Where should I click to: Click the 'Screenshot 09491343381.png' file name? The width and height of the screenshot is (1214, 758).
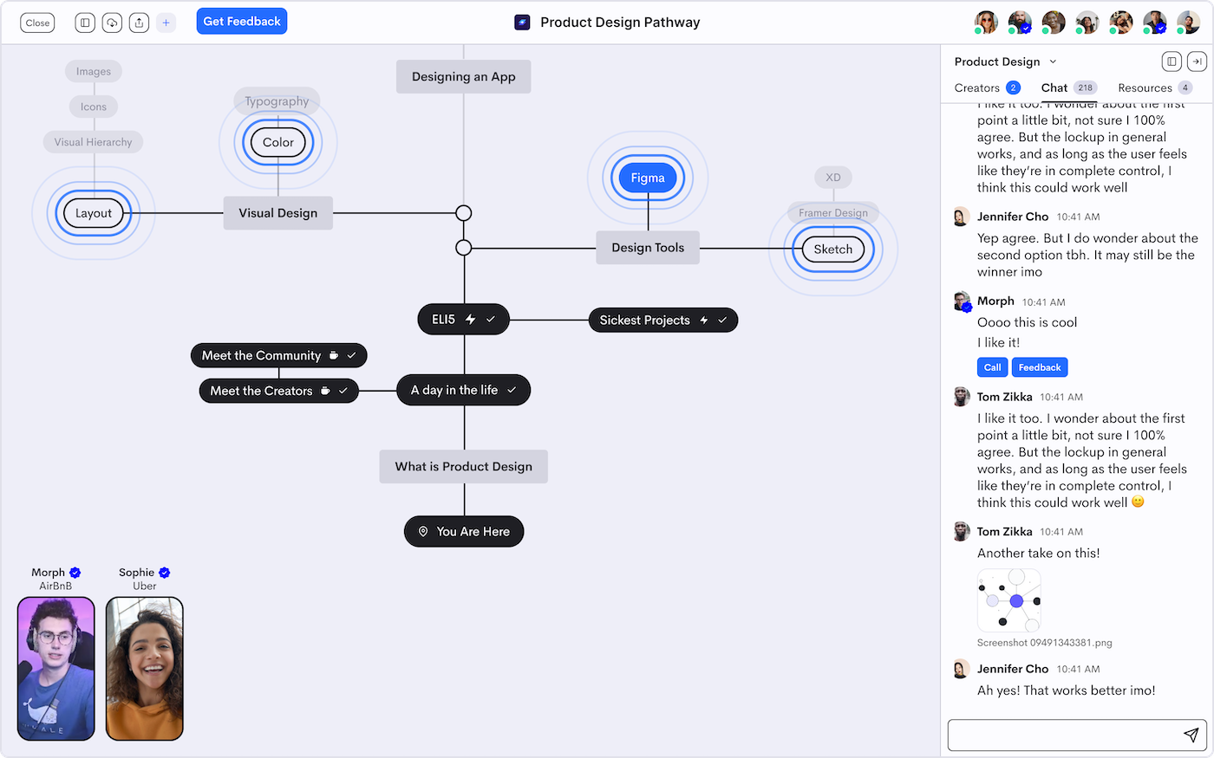click(x=1045, y=643)
